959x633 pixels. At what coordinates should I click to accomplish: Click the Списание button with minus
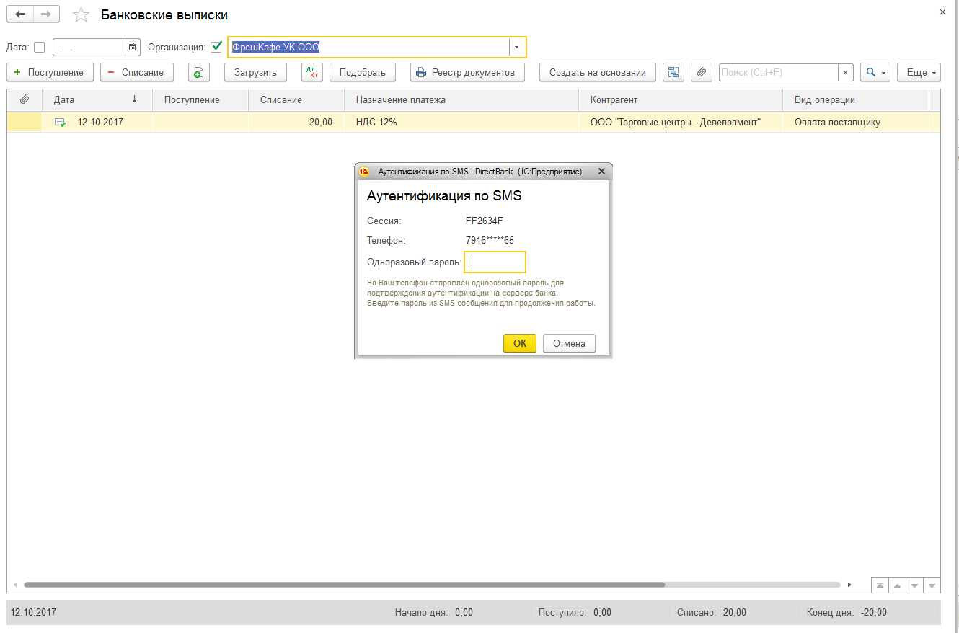[137, 72]
